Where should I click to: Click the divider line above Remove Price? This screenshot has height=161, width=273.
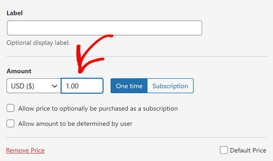pyautogui.click(x=136, y=137)
